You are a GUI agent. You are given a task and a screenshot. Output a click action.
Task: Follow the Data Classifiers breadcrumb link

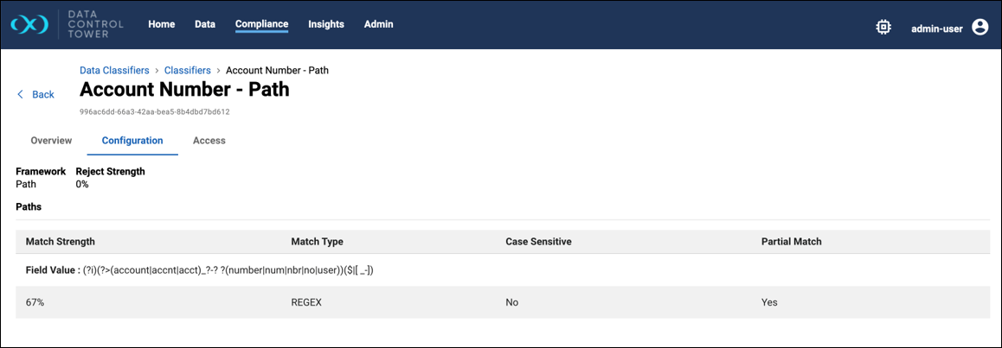[x=114, y=71]
